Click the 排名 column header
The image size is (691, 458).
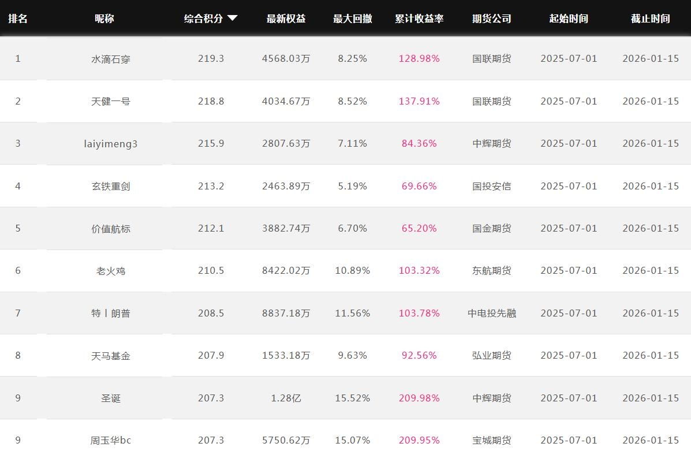pyautogui.click(x=18, y=18)
